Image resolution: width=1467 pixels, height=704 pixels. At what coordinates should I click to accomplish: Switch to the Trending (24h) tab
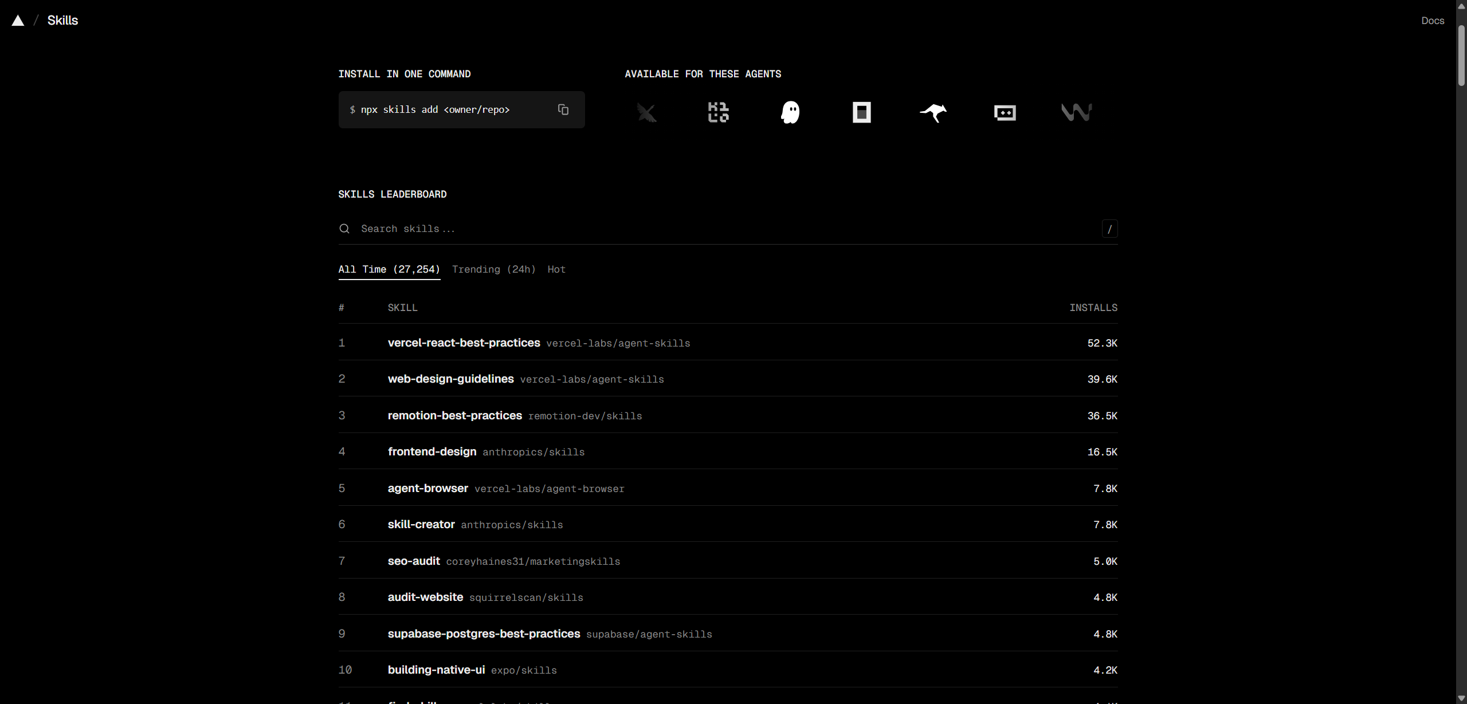click(493, 269)
